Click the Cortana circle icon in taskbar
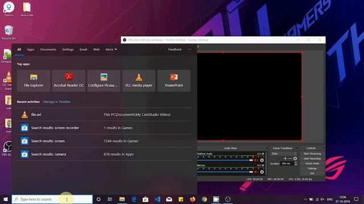This screenshot has width=364, height=204. [98, 199]
